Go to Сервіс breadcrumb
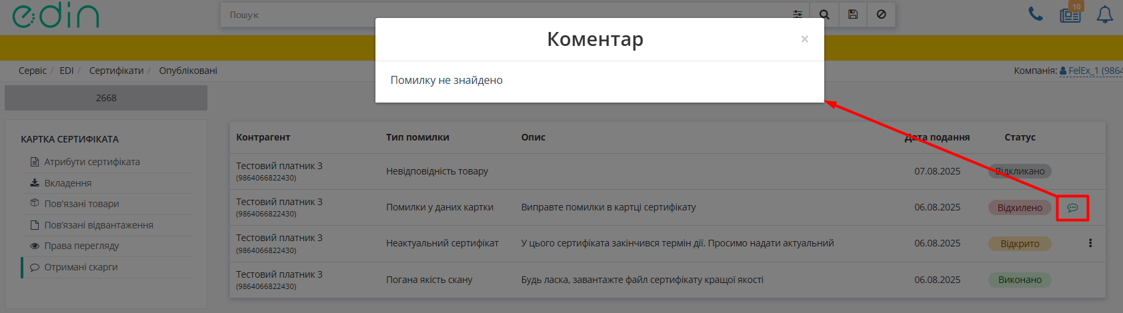 pos(33,71)
